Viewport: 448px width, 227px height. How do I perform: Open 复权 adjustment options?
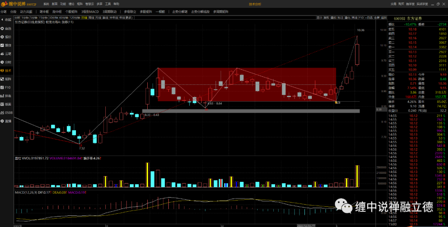pyautogui.click(x=326, y=18)
